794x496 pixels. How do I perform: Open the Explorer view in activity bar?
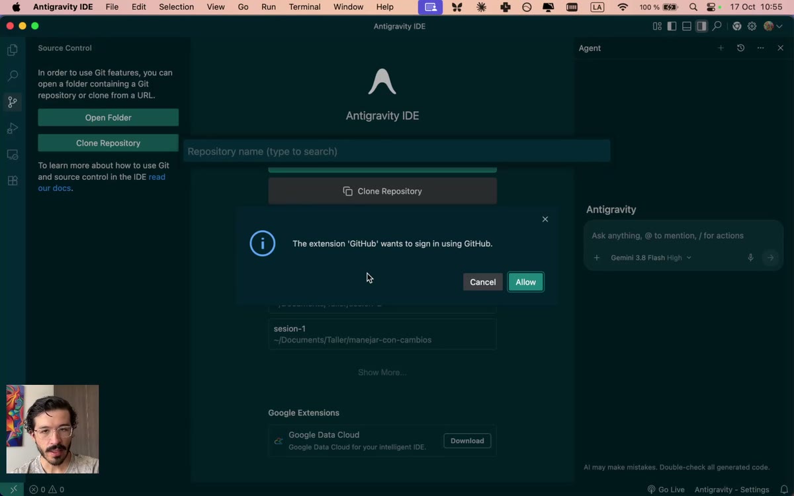coord(13,50)
